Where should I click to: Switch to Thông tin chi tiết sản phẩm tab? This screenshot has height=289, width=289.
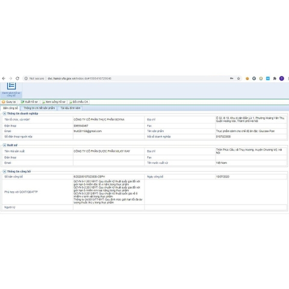39,108
